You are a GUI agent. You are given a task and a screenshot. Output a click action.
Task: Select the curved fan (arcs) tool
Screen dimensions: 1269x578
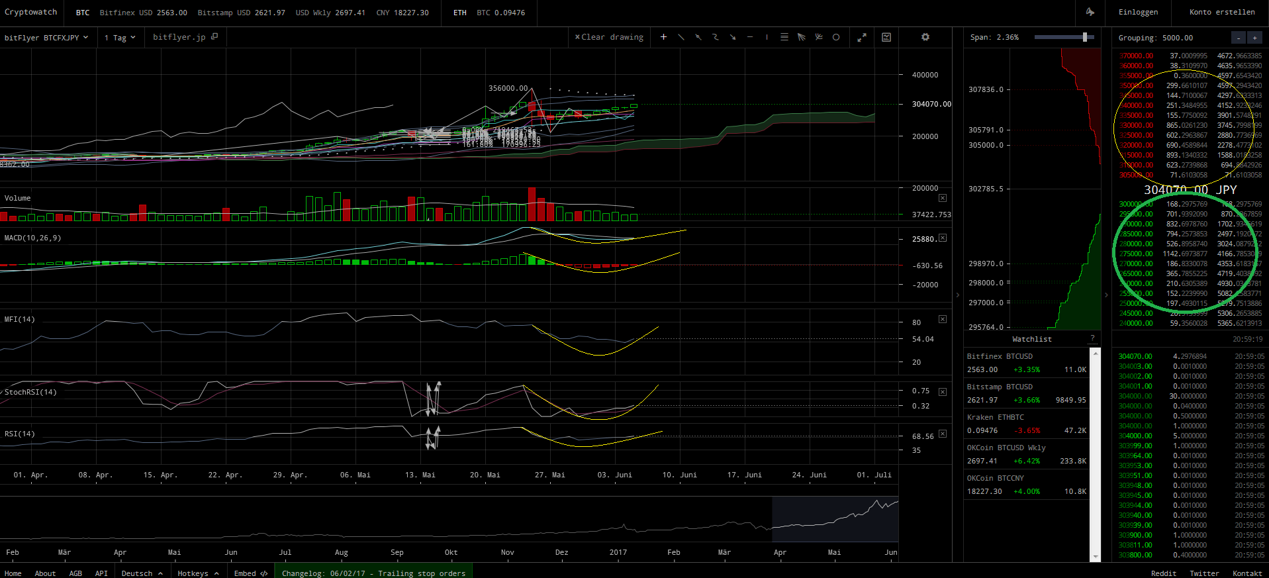click(x=819, y=37)
